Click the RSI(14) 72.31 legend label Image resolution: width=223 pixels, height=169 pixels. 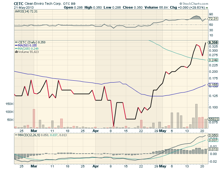tap(27, 11)
